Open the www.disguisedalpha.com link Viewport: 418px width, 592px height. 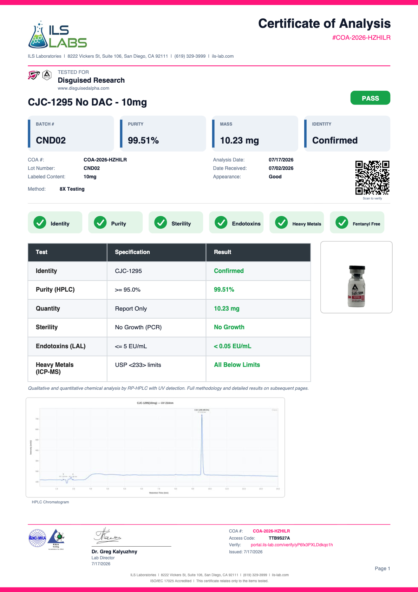[84, 88]
